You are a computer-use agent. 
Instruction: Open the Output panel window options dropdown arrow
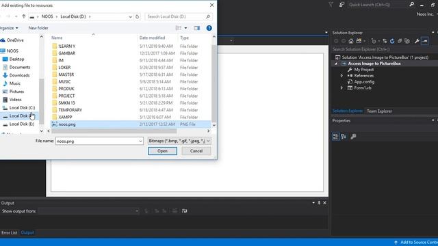point(313,203)
